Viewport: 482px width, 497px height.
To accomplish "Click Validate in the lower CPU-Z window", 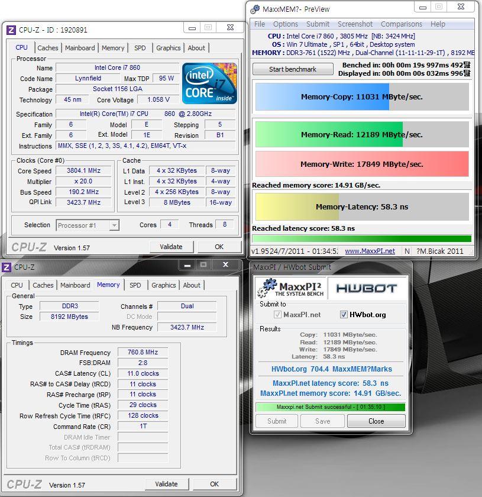I will pyautogui.click(x=167, y=484).
